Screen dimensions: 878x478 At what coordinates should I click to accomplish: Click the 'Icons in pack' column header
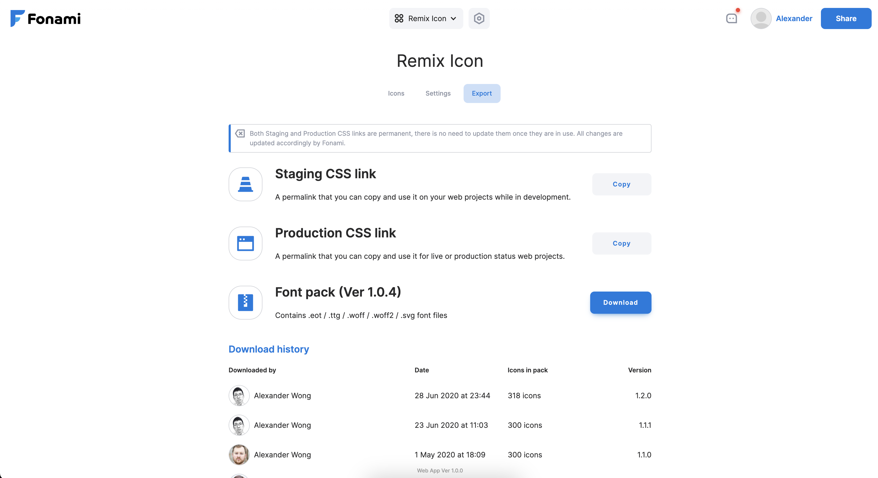tap(528, 370)
